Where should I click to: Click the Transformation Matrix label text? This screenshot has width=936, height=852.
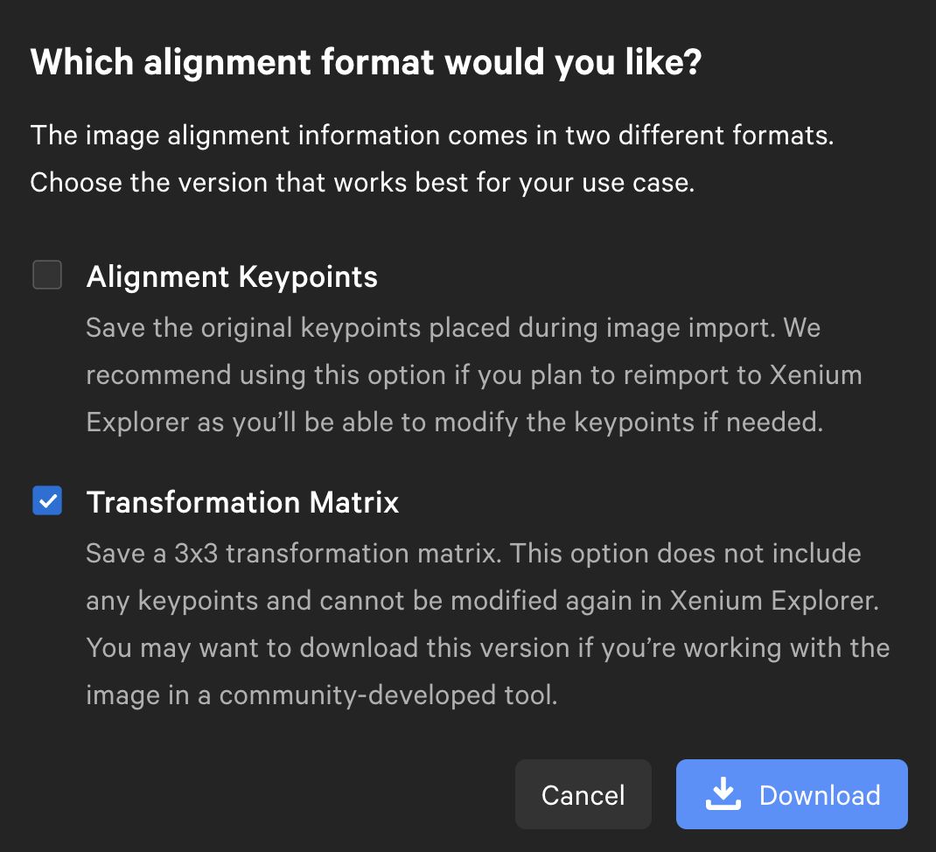[x=242, y=502]
